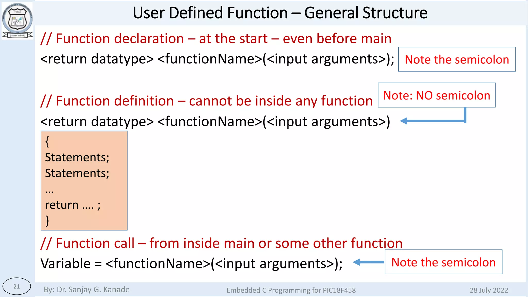Click the '// Function declaration' comment line
The image size is (528, 297).
(x=216, y=39)
